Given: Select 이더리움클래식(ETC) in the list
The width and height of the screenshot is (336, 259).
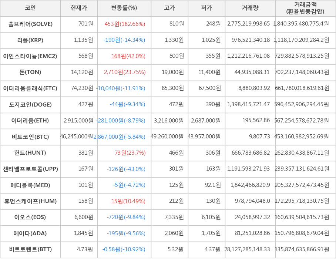Looking at the screenshot, I should click(30, 88).
